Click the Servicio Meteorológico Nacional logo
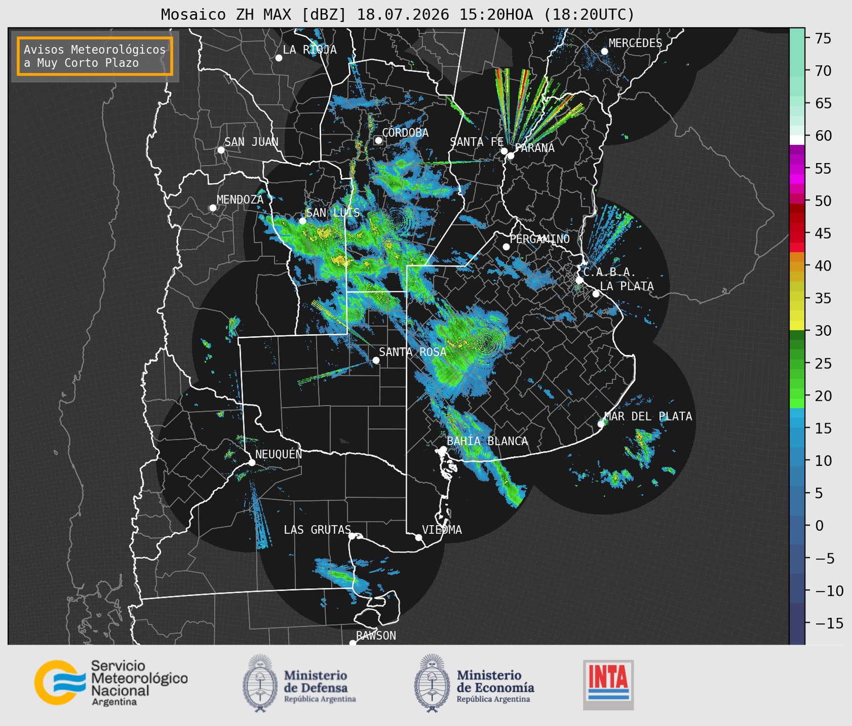This screenshot has height=726, width=852. pyautogui.click(x=111, y=683)
